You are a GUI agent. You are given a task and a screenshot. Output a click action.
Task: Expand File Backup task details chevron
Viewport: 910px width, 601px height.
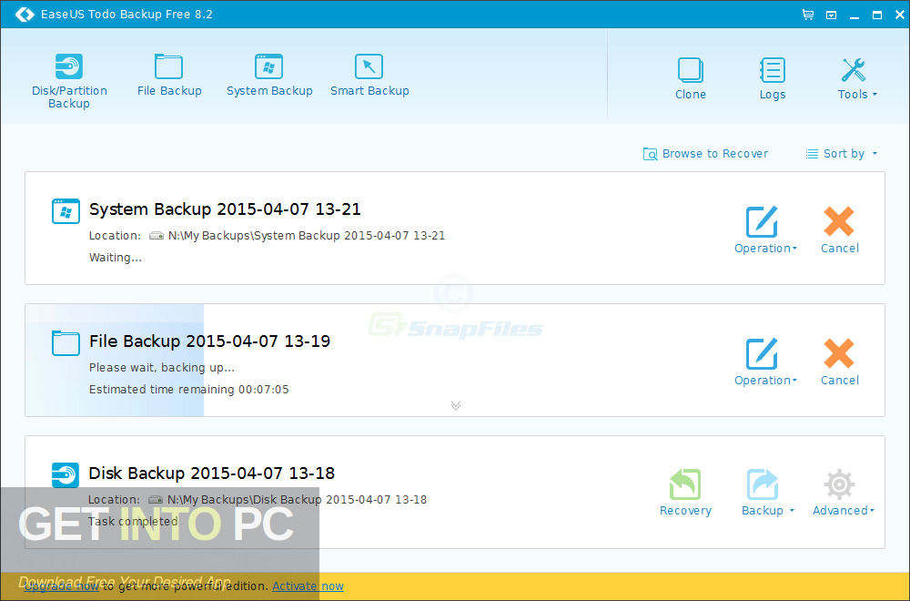[456, 405]
